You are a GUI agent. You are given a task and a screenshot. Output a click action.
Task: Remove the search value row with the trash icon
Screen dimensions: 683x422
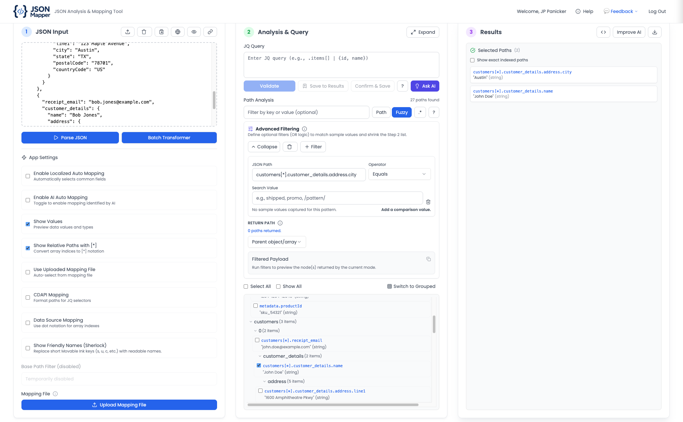click(428, 202)
